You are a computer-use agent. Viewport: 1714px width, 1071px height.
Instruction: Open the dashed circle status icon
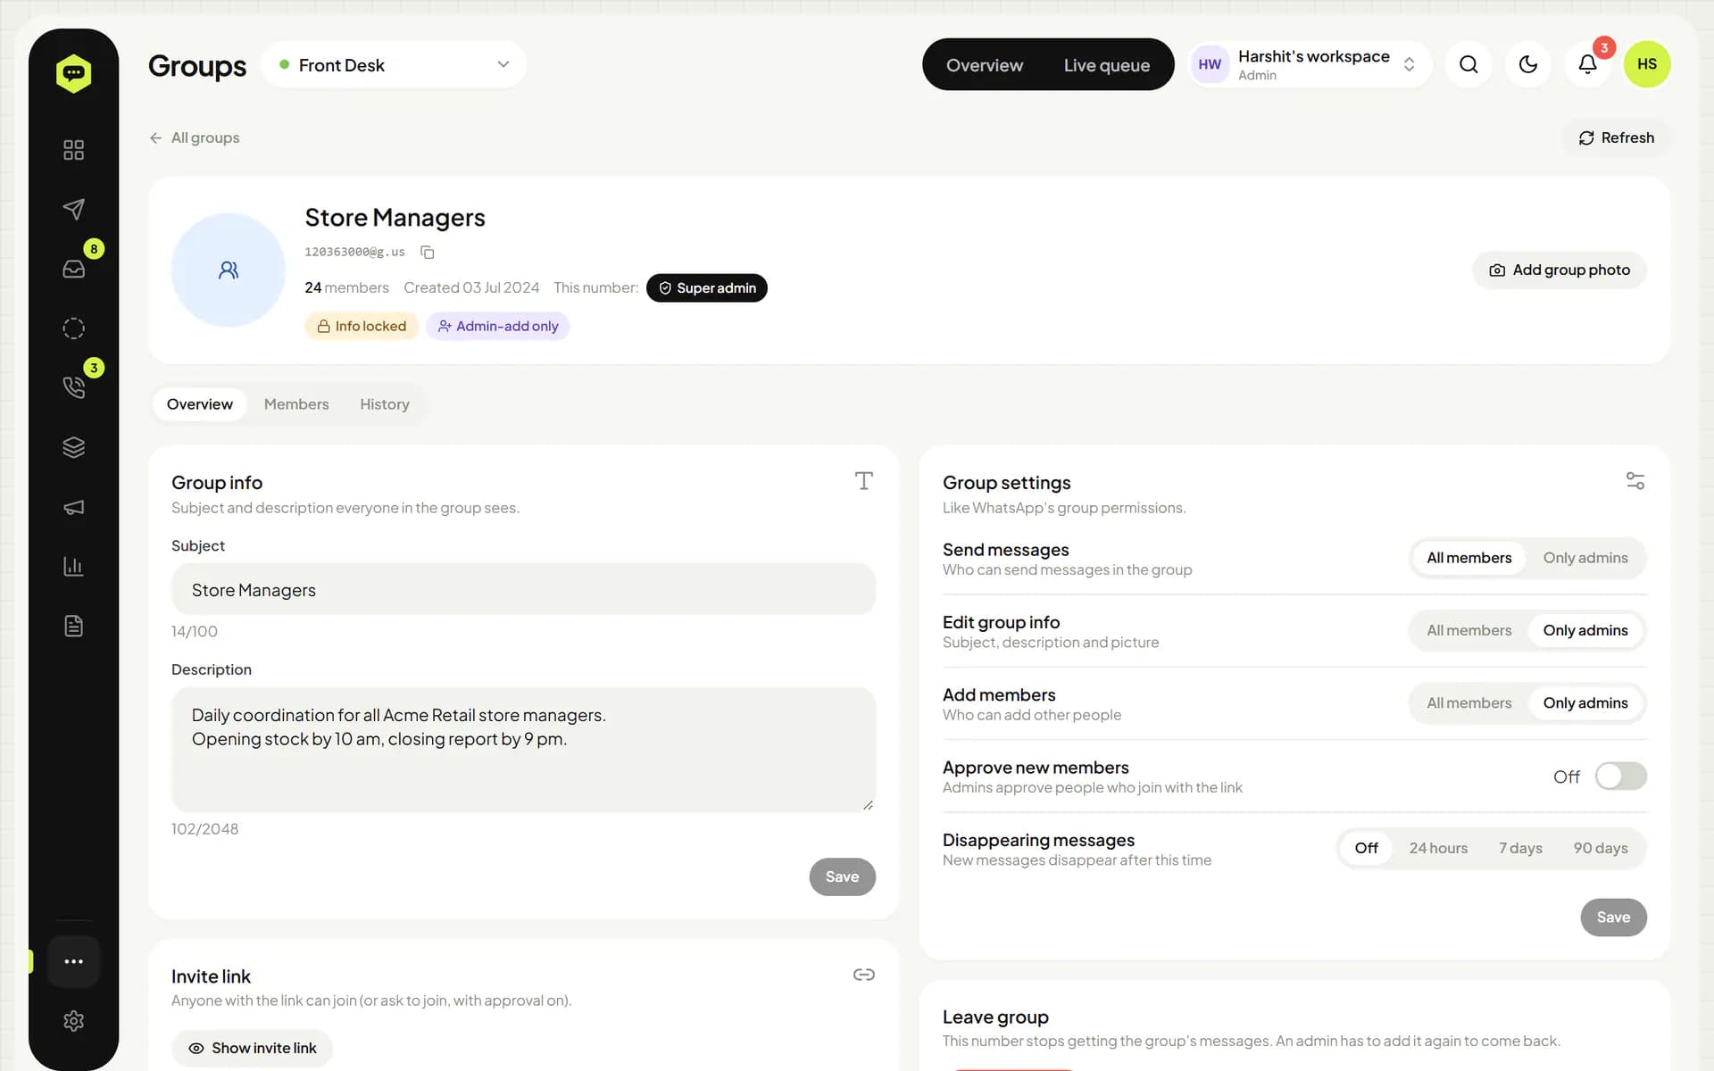point(73,328)
